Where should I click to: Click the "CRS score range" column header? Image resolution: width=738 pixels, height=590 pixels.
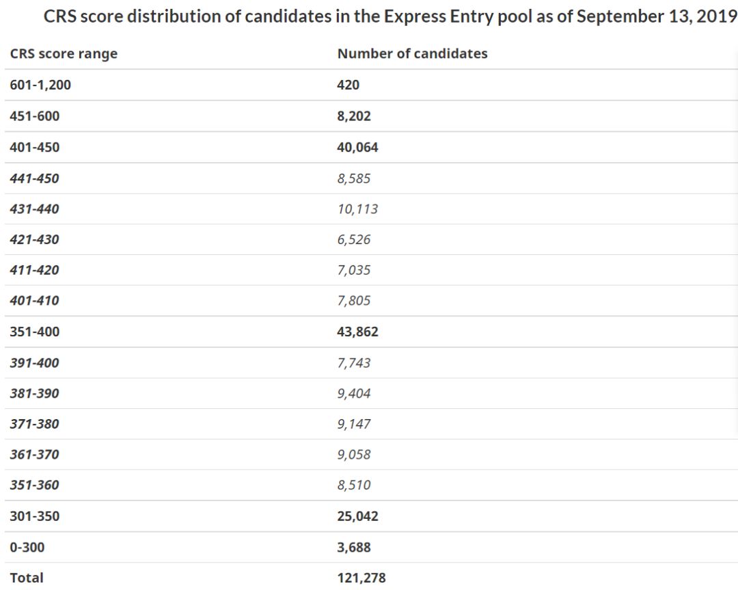64,54
